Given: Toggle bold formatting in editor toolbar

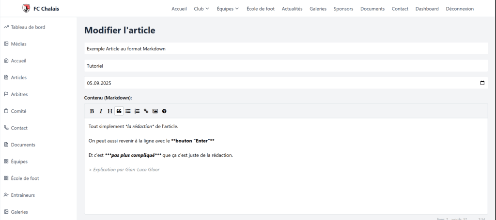Looking at the screenshot, I should (x=92, y=111).
